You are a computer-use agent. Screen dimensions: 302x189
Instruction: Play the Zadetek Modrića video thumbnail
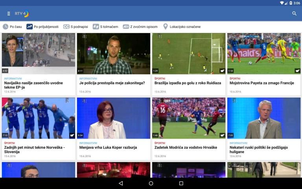(189, 118)
